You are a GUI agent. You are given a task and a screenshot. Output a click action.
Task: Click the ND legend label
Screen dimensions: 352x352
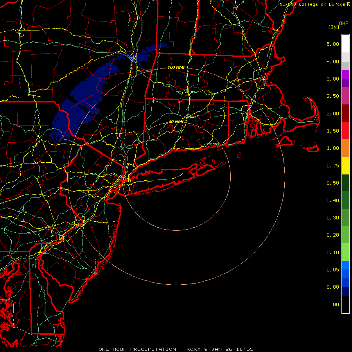[x=336, y=305]
